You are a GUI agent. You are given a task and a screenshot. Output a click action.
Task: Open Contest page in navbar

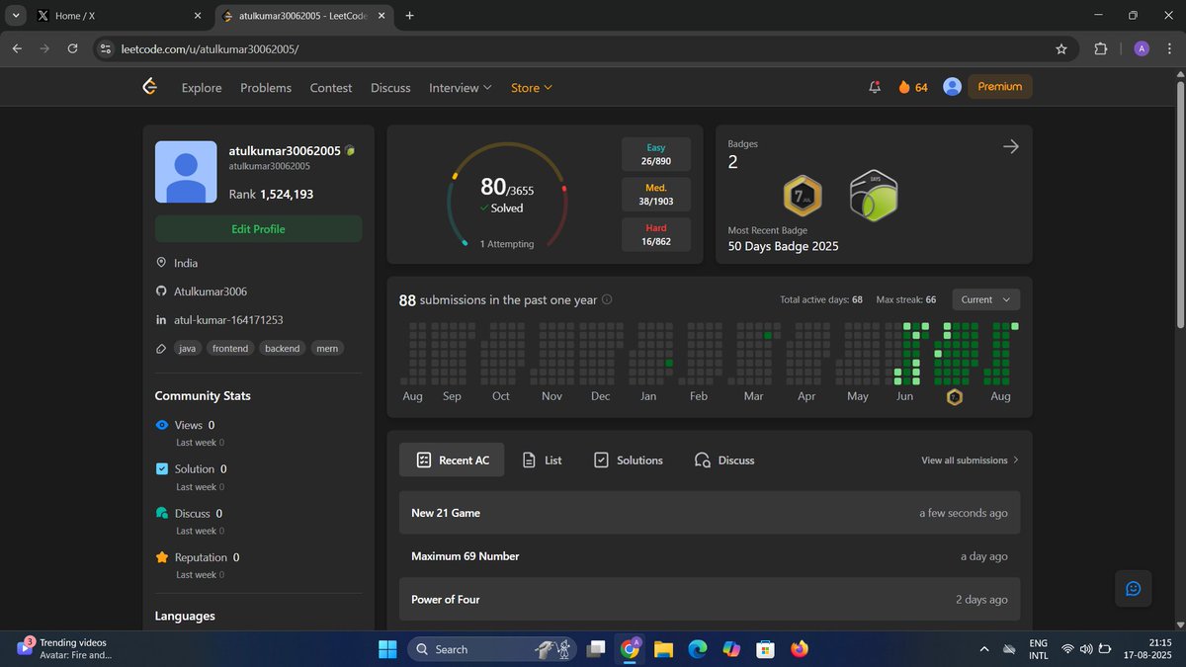tap(331, 87)
